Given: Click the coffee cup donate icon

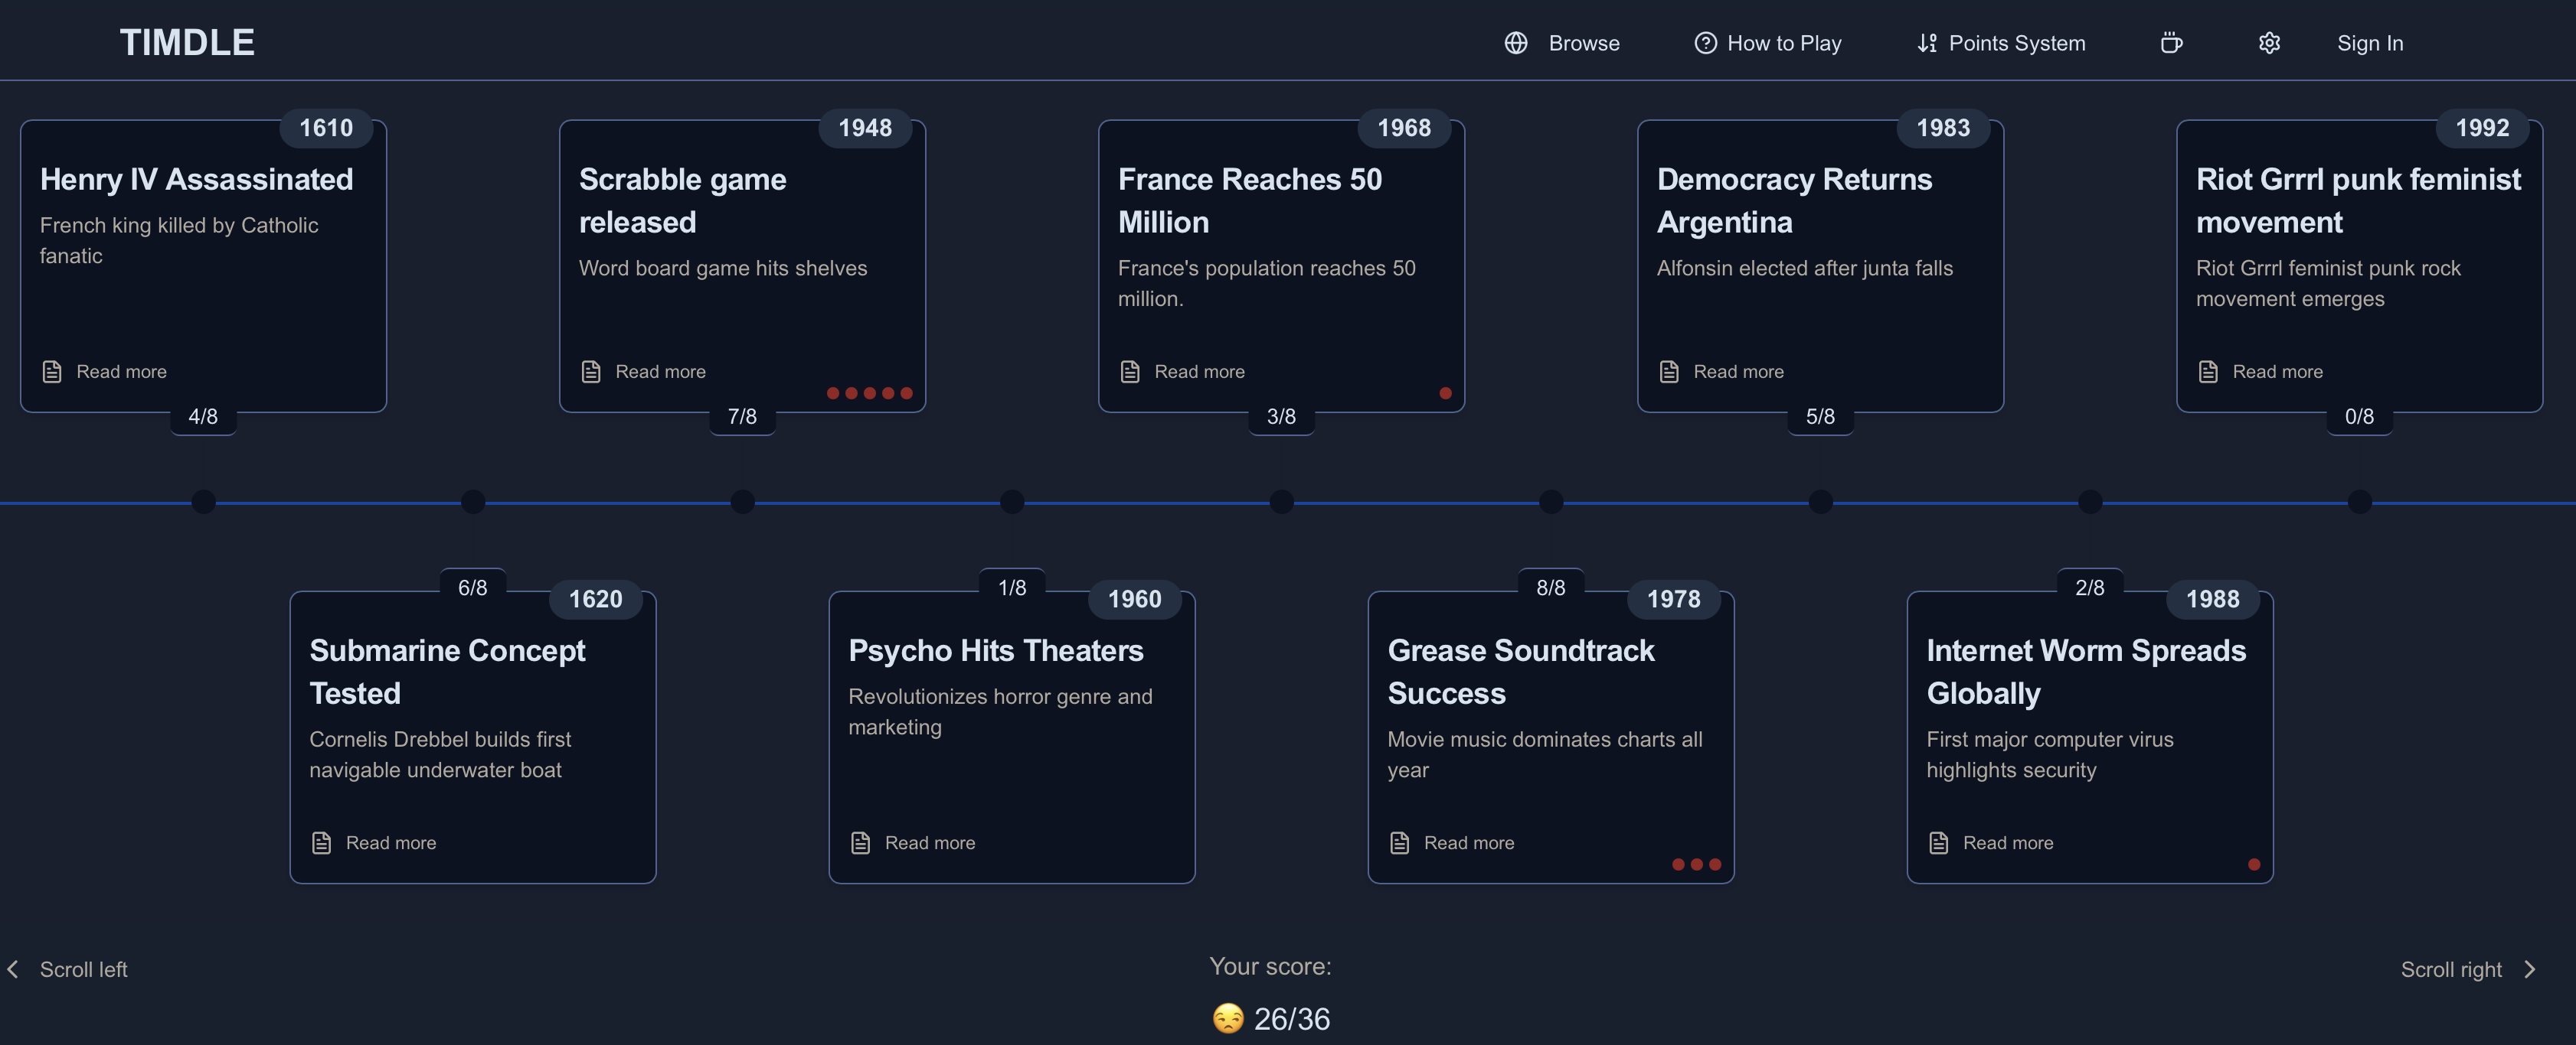Looking at the screenshot, I should tap(2171, 43).
